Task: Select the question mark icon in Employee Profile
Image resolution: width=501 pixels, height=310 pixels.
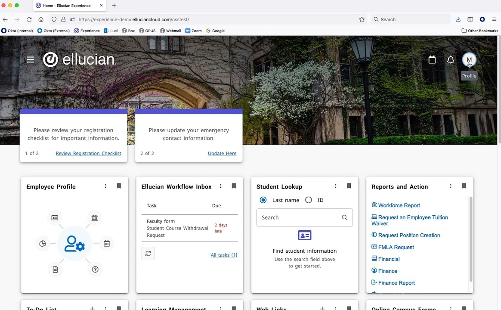Action: point(95,269)
